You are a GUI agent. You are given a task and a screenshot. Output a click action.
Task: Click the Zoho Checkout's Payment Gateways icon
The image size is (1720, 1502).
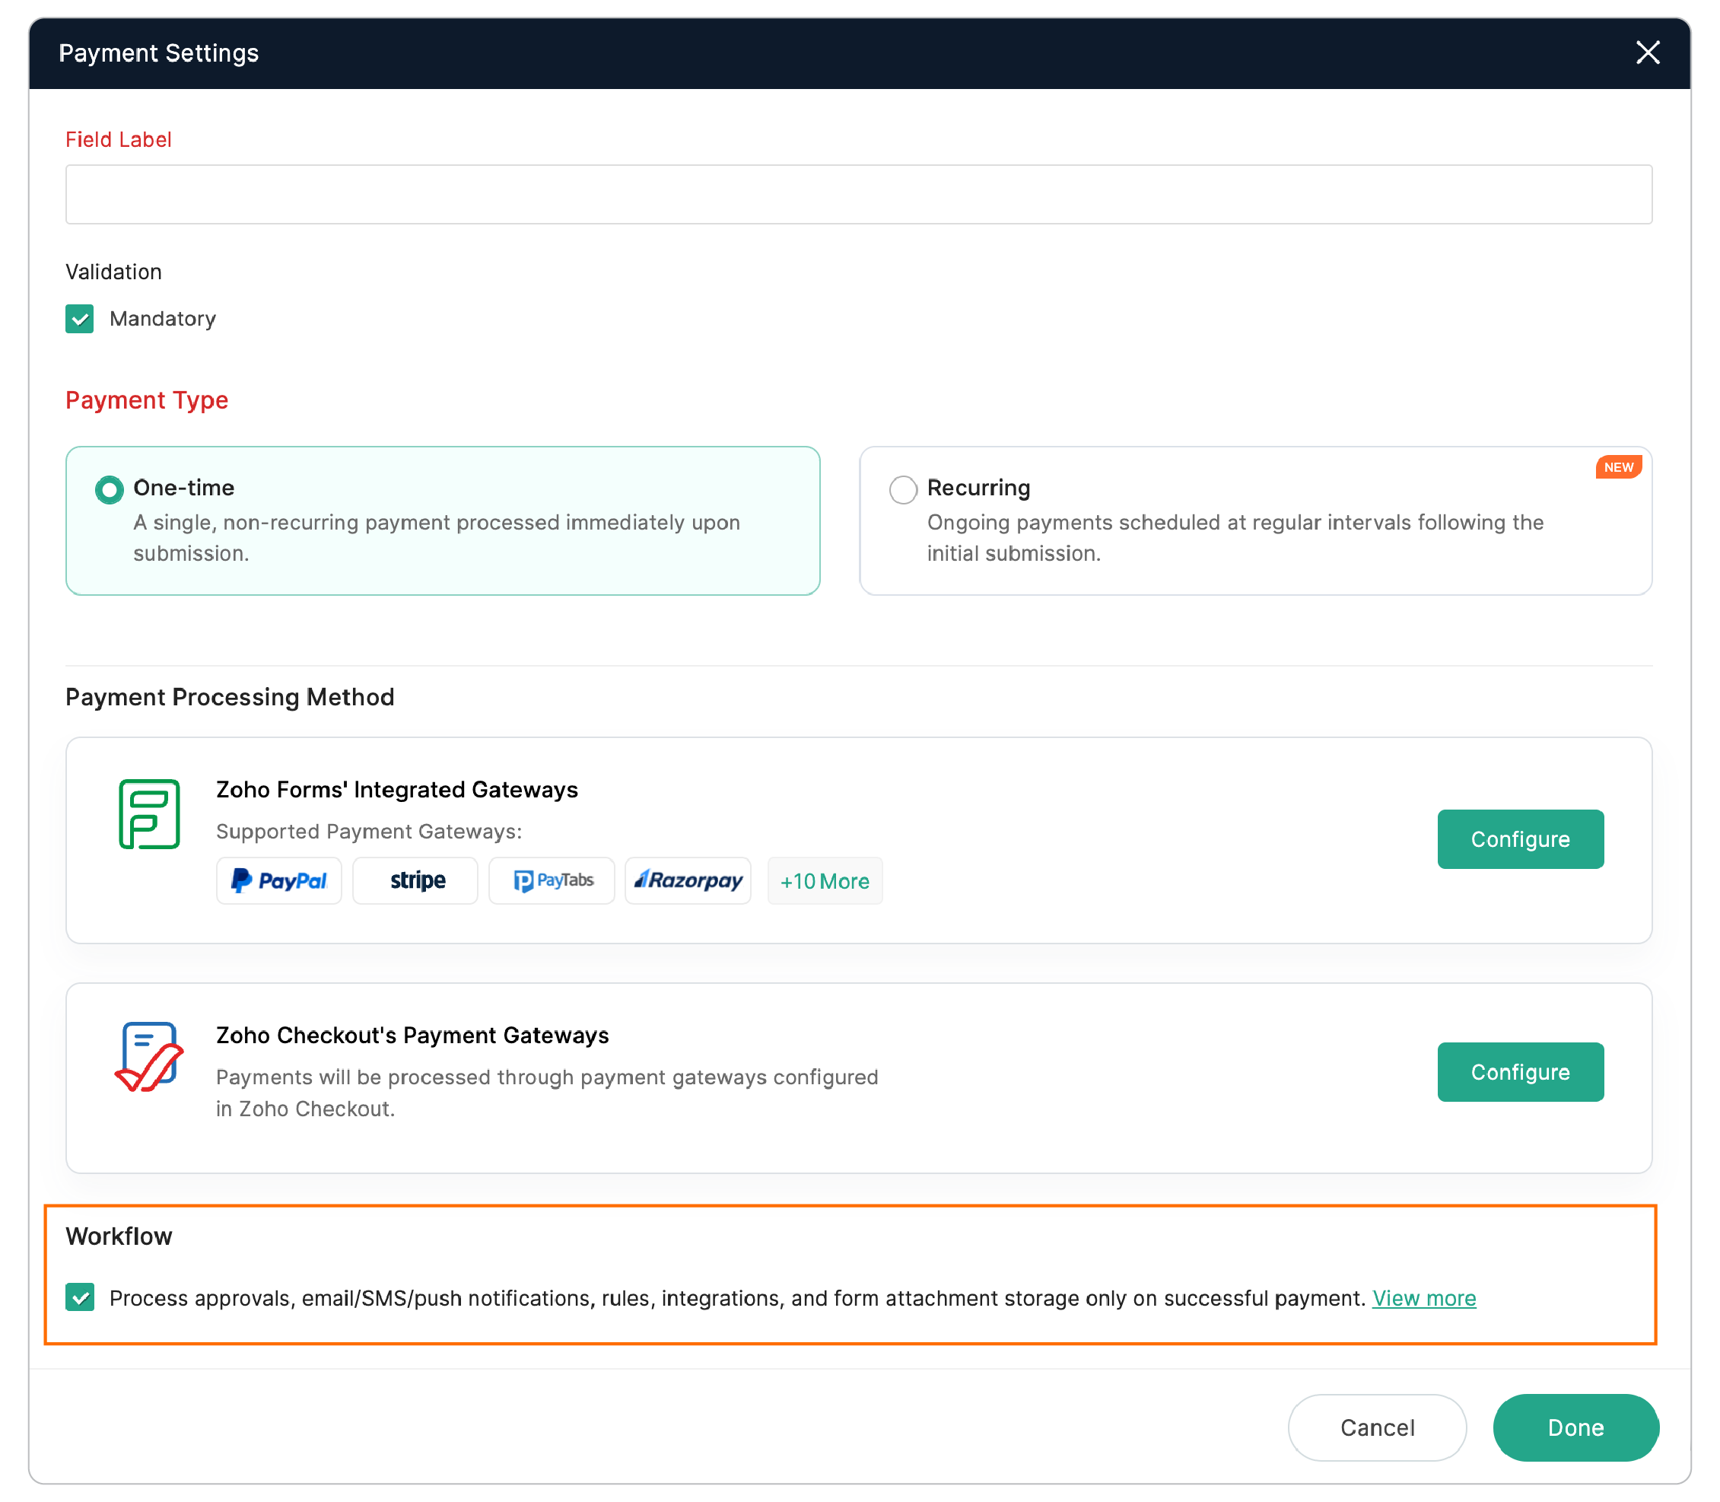151,1058
